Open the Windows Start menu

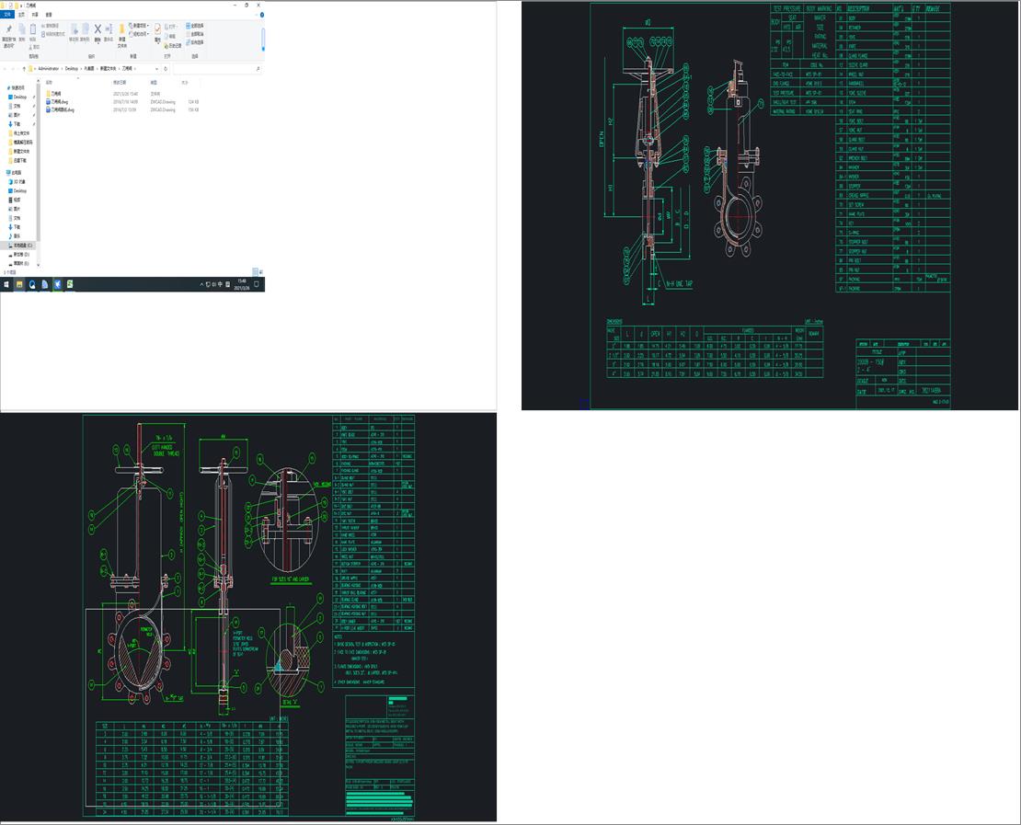pos(6,285)
